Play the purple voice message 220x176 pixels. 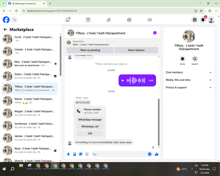click(x=123, y=81)
